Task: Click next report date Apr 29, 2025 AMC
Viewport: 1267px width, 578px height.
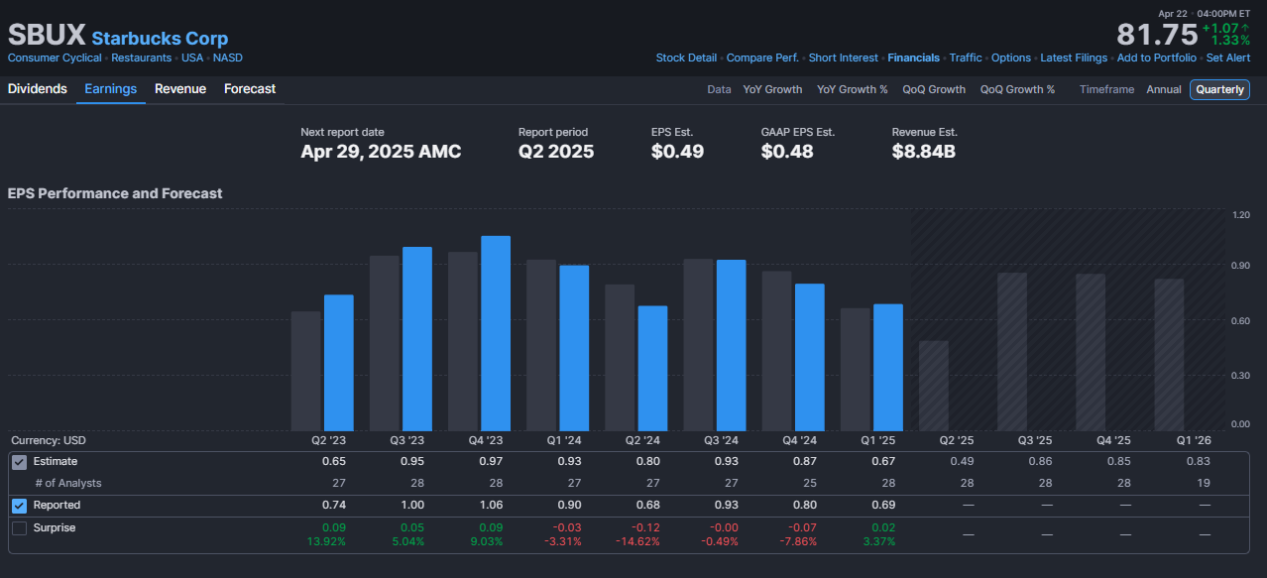Action: coord(381,152)
